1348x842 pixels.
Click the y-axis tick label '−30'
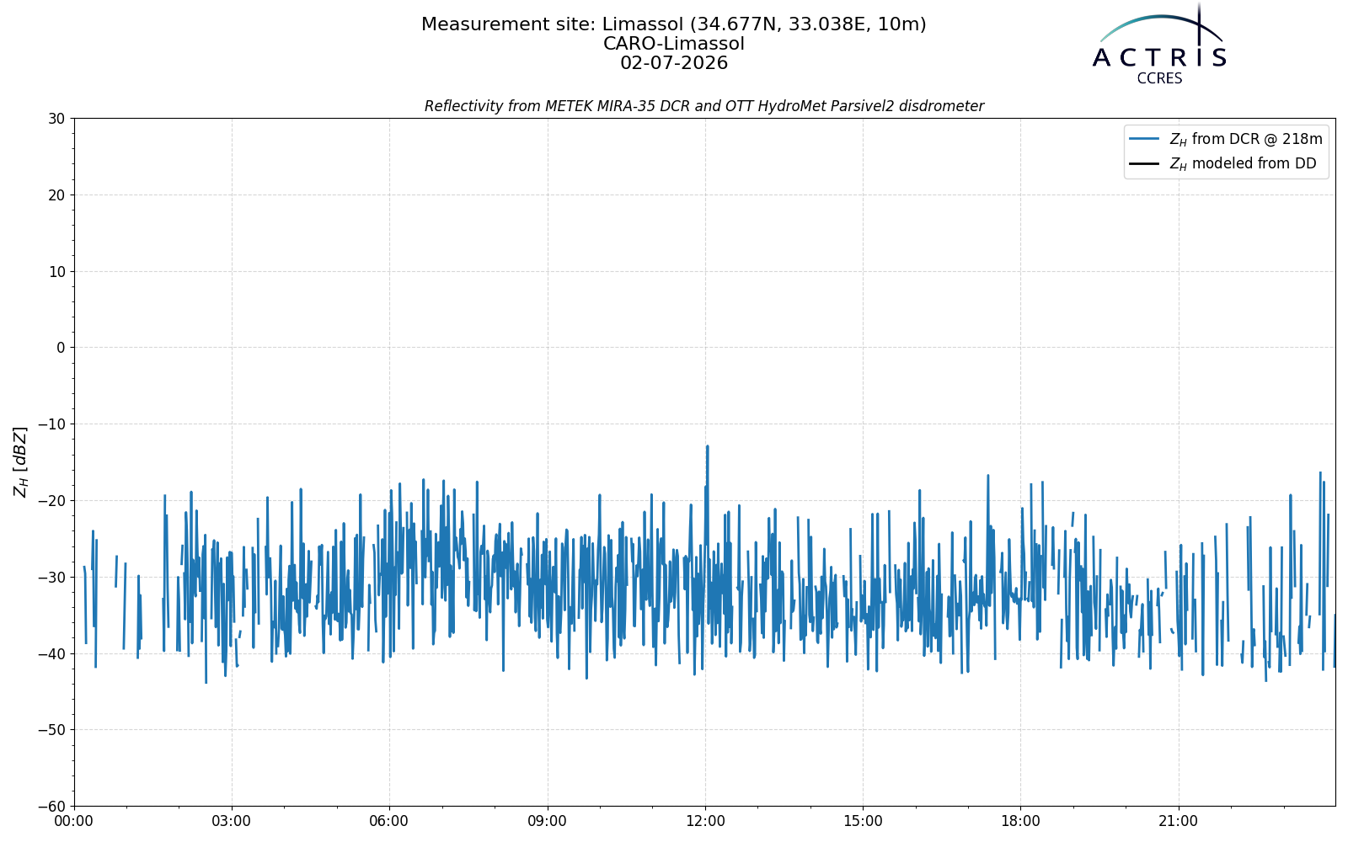coord(51,577)
